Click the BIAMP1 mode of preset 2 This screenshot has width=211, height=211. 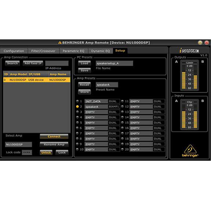(114, 107)
